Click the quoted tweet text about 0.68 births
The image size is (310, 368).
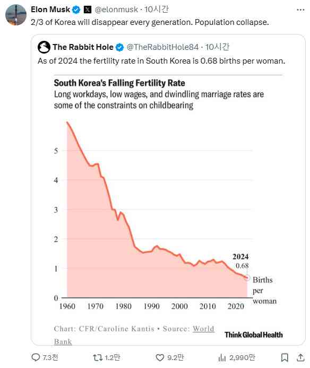tap(161, 61)
